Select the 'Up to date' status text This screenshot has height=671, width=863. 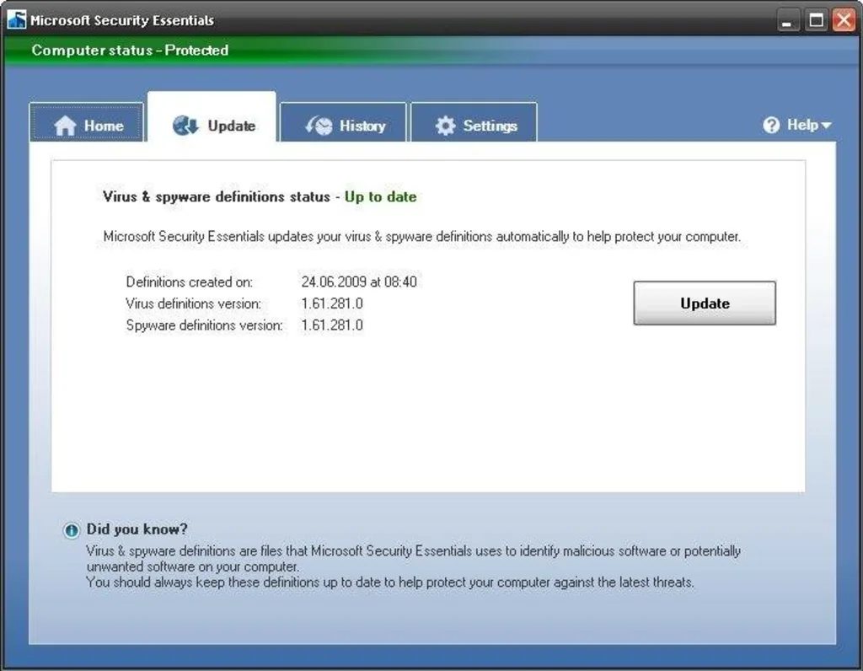pos(380,196)
